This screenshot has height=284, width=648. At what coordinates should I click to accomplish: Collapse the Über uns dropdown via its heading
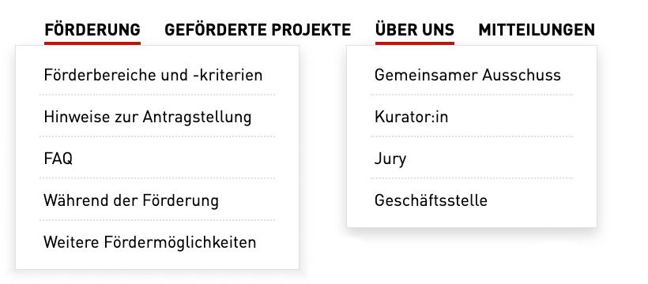(x=415, y=30)
